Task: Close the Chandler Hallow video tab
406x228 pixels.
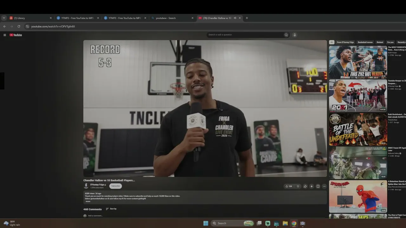Action: pyautogui.click(x=240, y=18)
